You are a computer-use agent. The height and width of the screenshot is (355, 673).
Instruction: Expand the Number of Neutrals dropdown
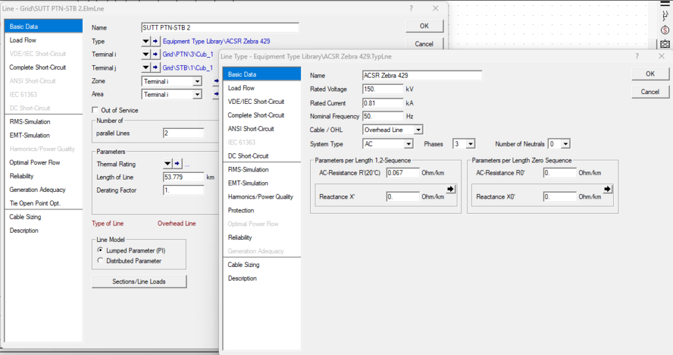pyautogui.click(x=565, y=144)
